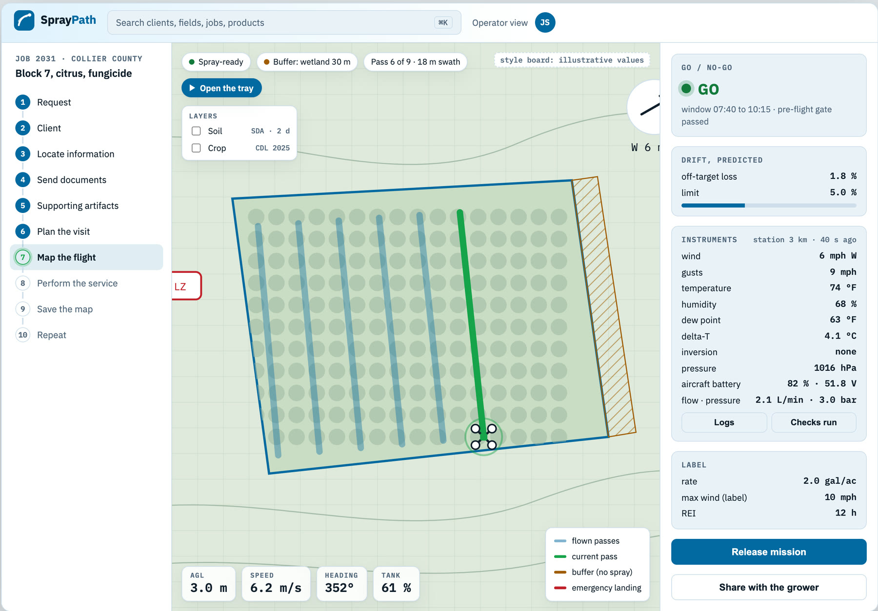This screenshot has height=611, width=878.
Task: Click the emergency landing legend swatch
Action: pos(560,588)
